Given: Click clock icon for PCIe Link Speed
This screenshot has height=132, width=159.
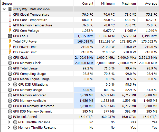Looking at the screenshot, I should tap(10, 117).
